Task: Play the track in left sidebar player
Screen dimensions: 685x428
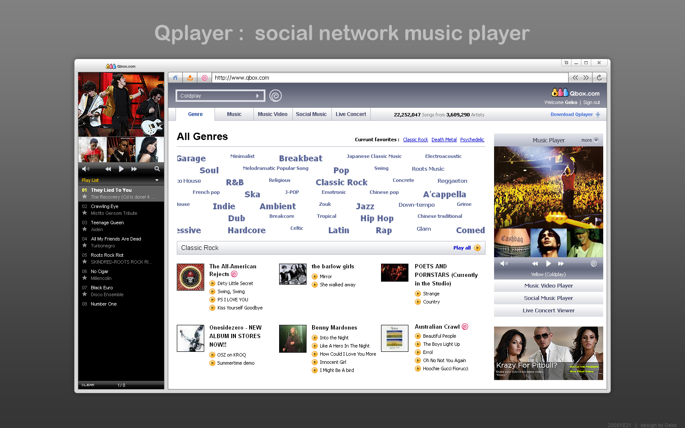Action: tap(121, 169)
